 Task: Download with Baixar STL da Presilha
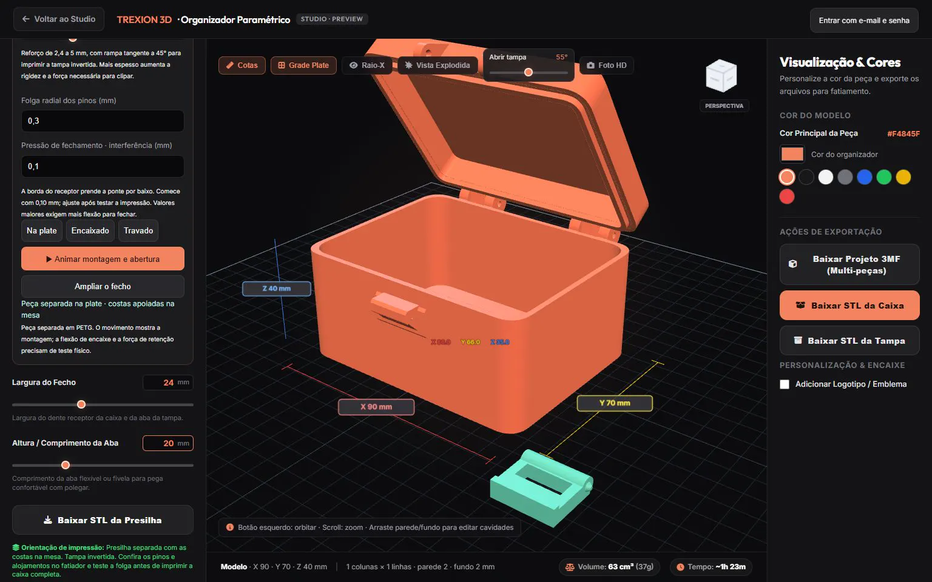(103, 520)
